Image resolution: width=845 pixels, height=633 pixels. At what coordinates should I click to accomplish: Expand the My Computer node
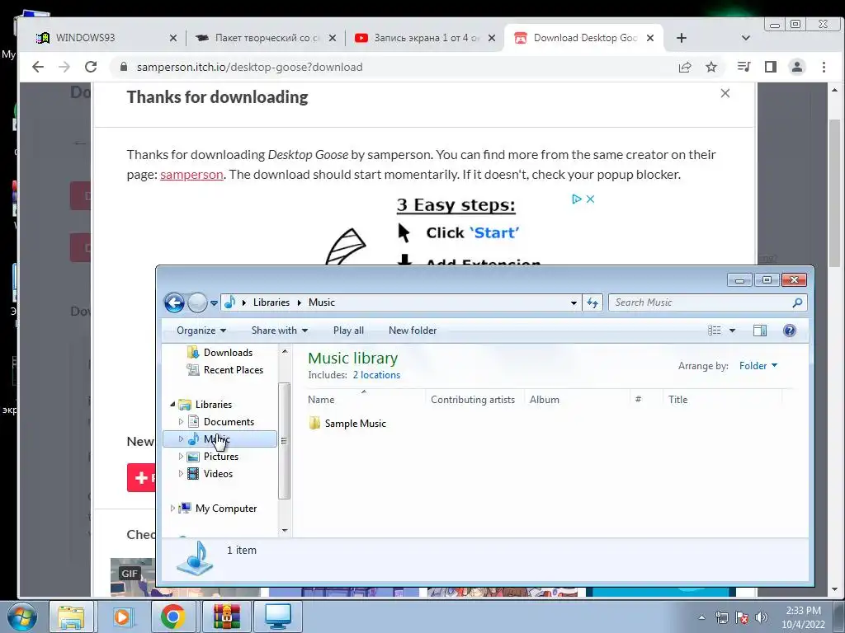172,508
